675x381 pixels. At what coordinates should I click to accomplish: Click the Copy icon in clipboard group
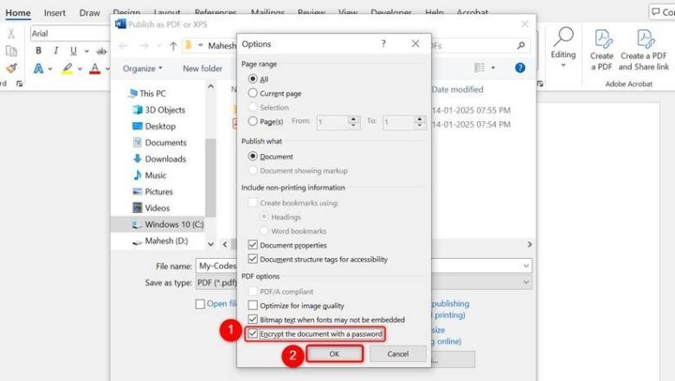click(11, 51)
